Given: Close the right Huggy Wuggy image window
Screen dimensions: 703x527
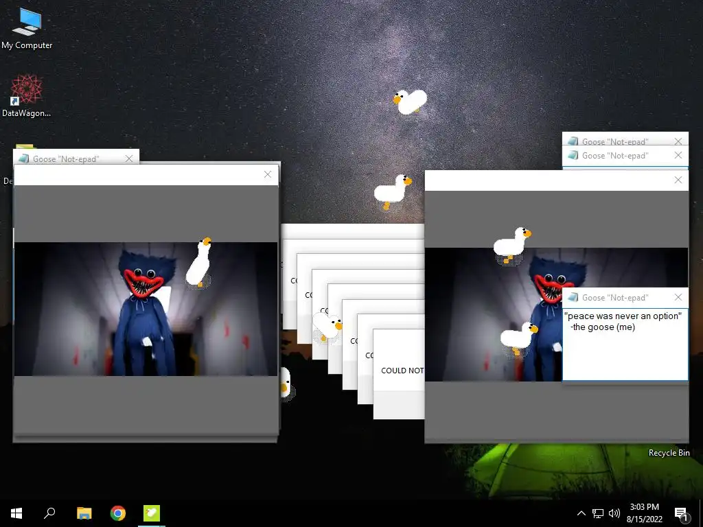Looking at the screenshot, I should (x=678, y=180).
